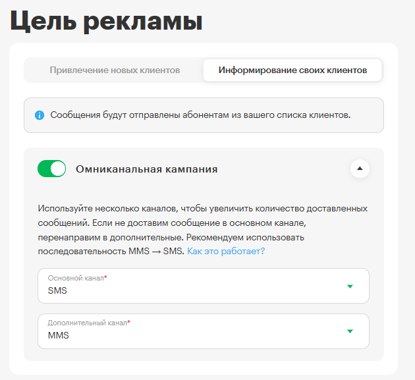Click the green arrow of Дополнительный канал
415x380 pixels.
pyautogui.click(x=350, y=331)
